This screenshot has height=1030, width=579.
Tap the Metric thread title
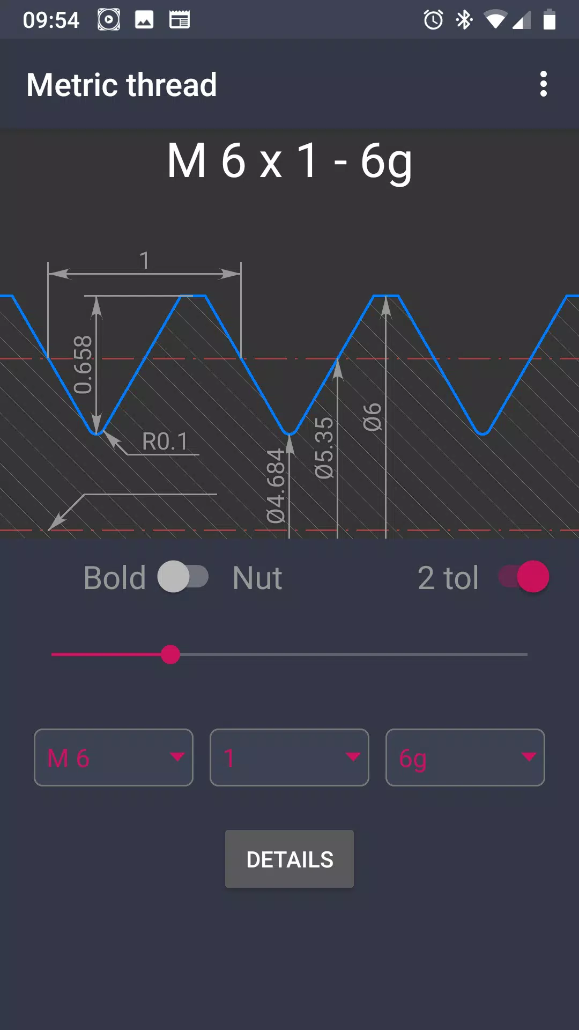pyautogui.click(x=122, y=85)
